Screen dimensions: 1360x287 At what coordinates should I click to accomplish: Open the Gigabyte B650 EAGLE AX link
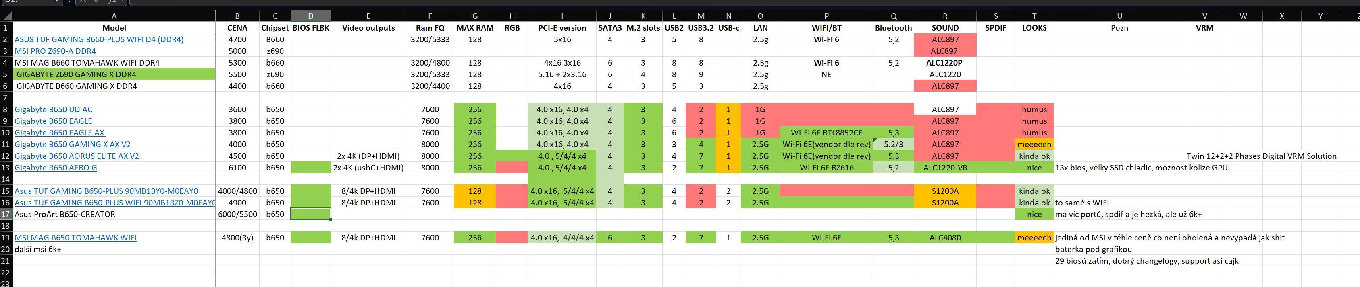59,133
